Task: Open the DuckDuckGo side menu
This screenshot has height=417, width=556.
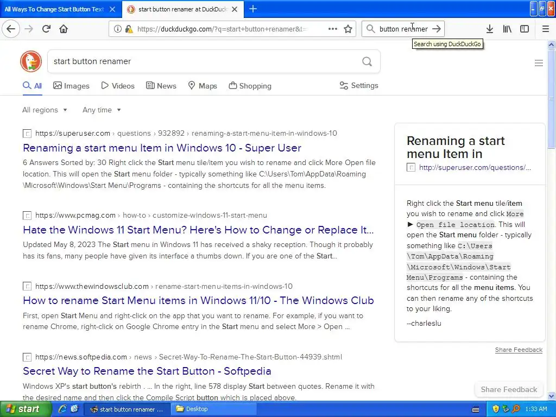Action: click(x=539, y=63)
